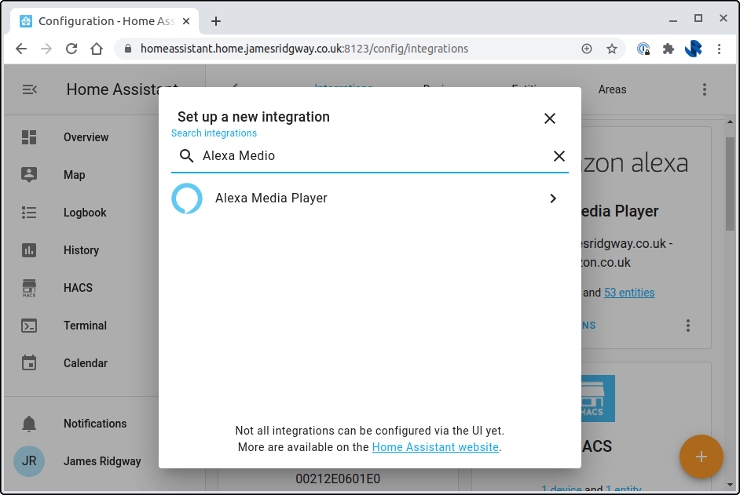Open the browser home page
This screenshot has height=495, width=740.
tap(97, 49)
